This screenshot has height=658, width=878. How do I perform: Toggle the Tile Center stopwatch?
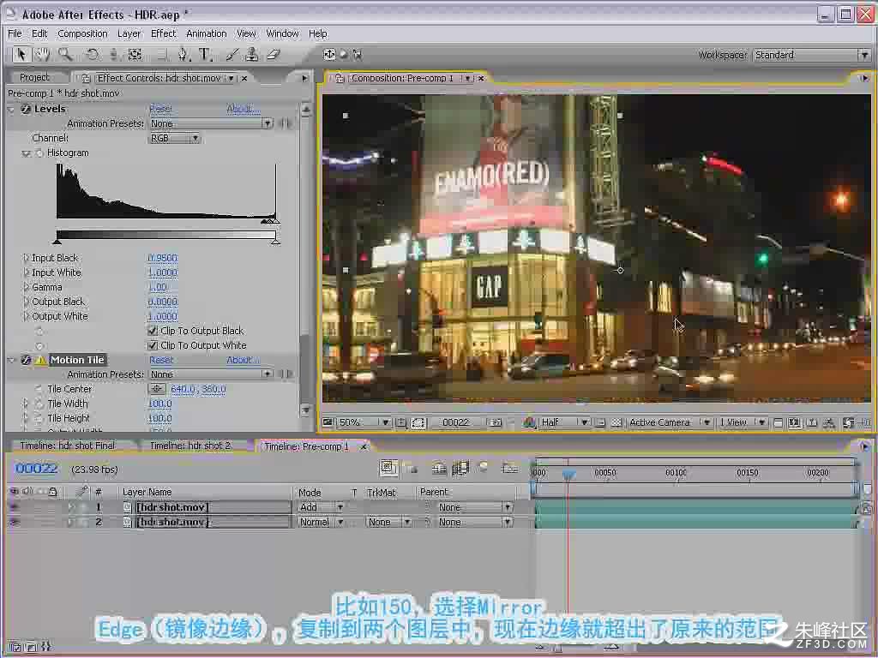[39, 389]
